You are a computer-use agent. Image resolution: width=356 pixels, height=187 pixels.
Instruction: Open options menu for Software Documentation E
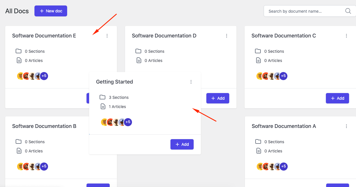tap(107, 36)
